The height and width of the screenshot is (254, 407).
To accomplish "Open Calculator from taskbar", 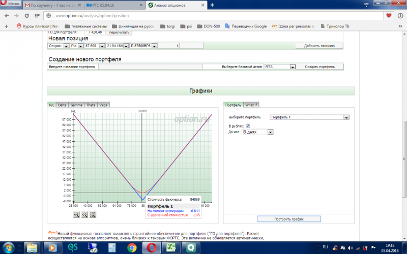I will click(112, 248).
